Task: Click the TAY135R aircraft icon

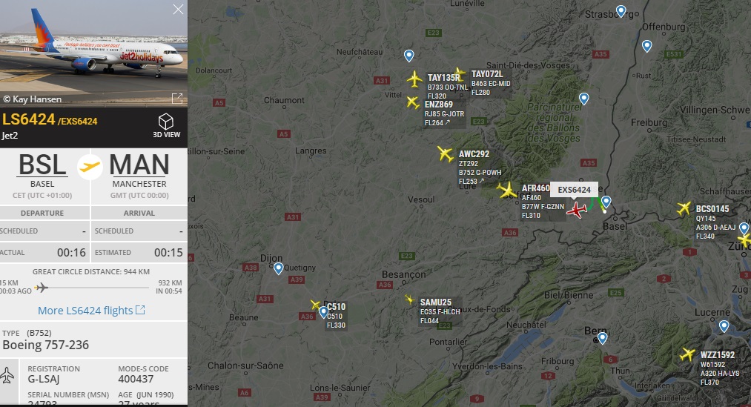Action: coord(414,79)
